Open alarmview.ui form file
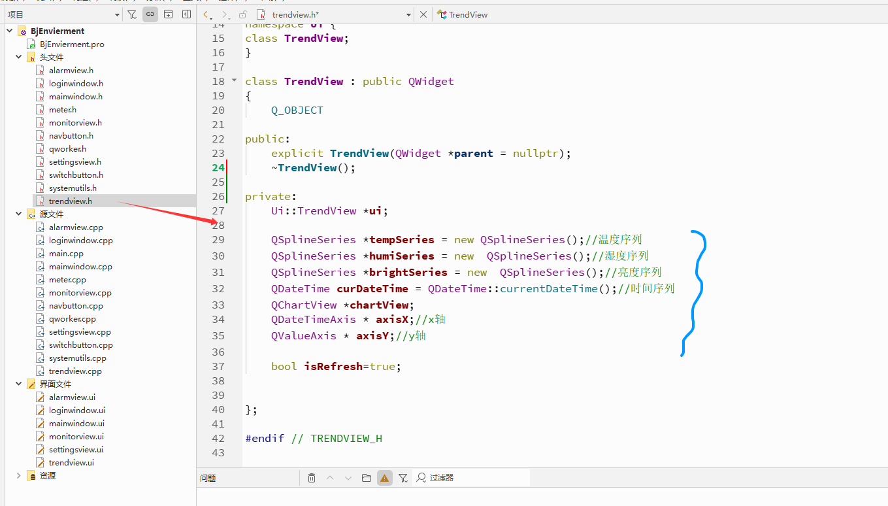The height and width of the screenshot is (506, 888). [x=72, y=397]
